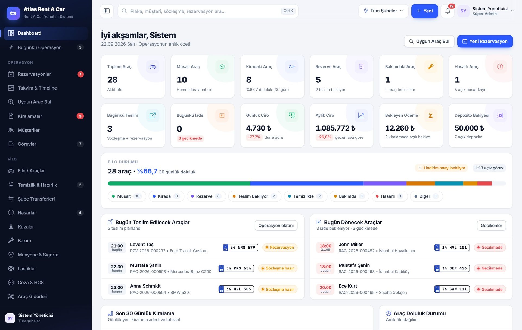Click the SY avatar in the sidebar footer

pyautogui.click(x=10, y=318)
